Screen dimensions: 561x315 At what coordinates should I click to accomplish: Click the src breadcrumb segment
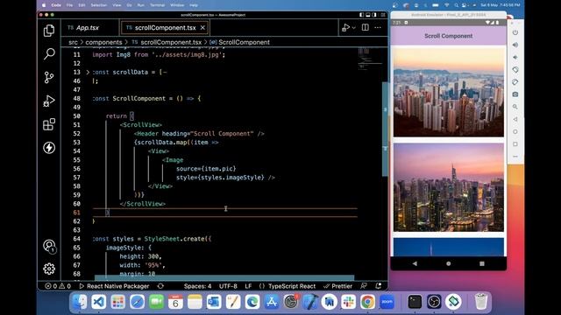pyautogui.click(x=73, y=42)
